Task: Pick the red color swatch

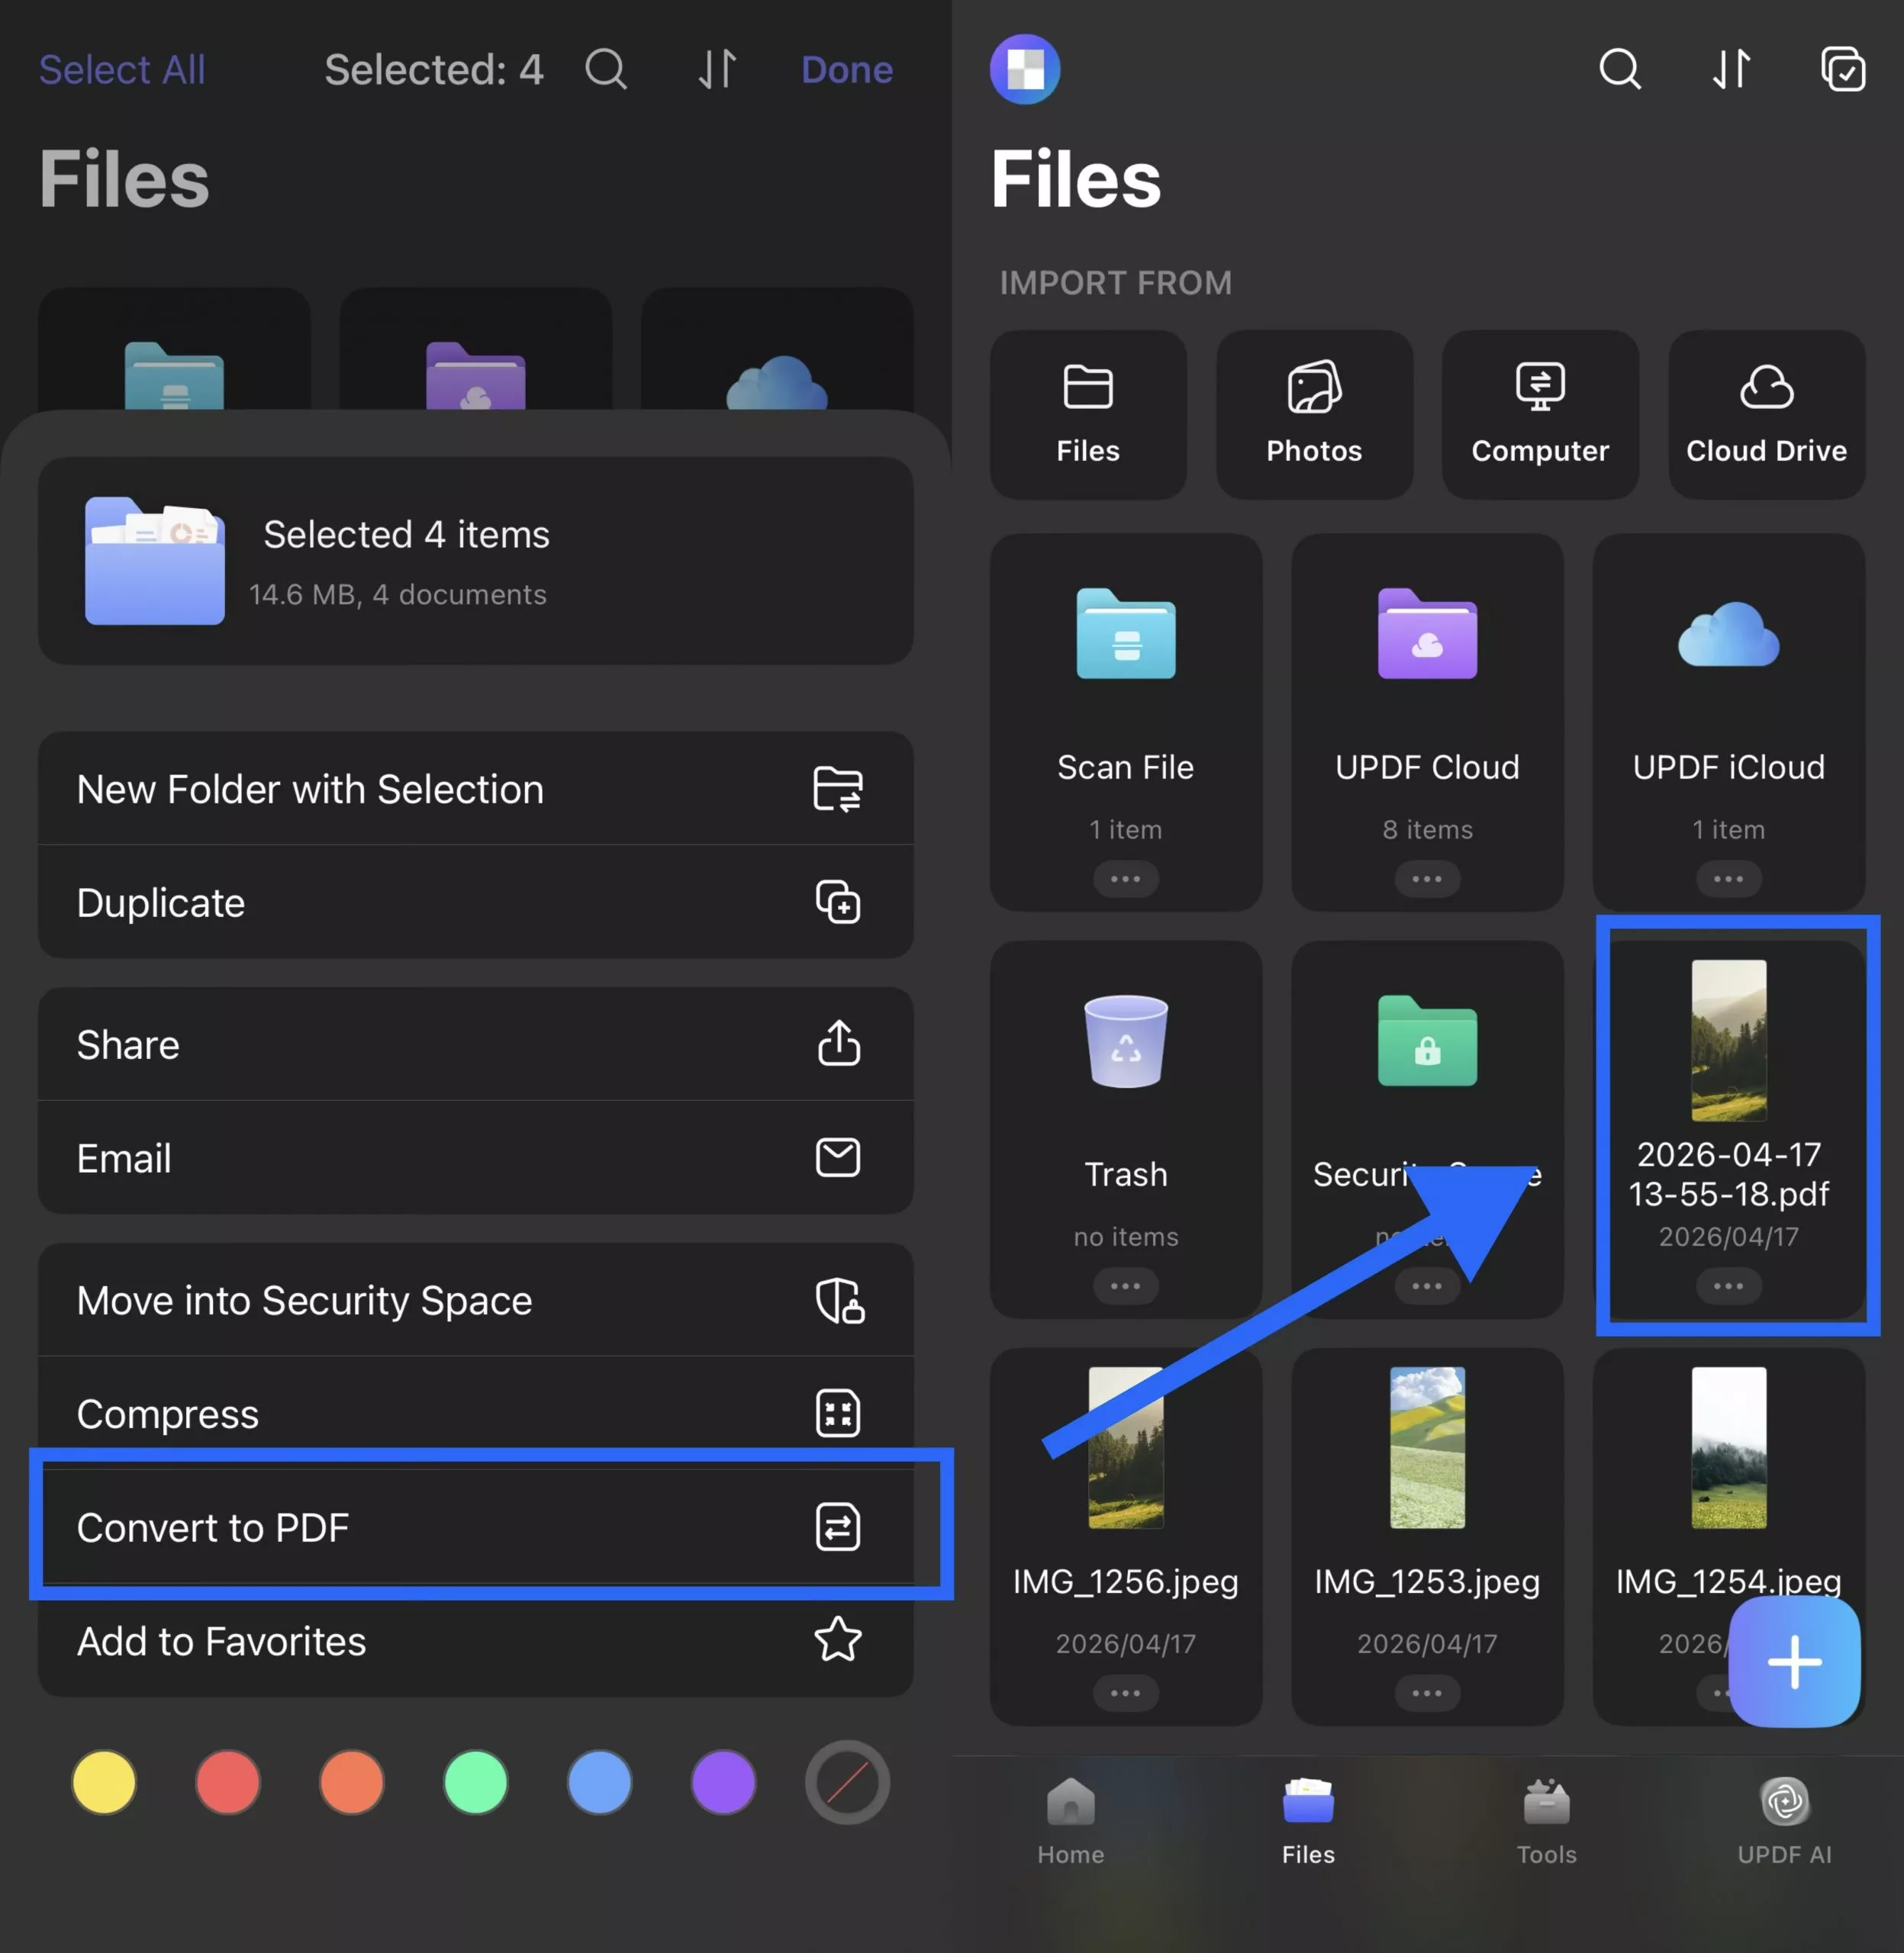Action: click(x=227, y=1782)
